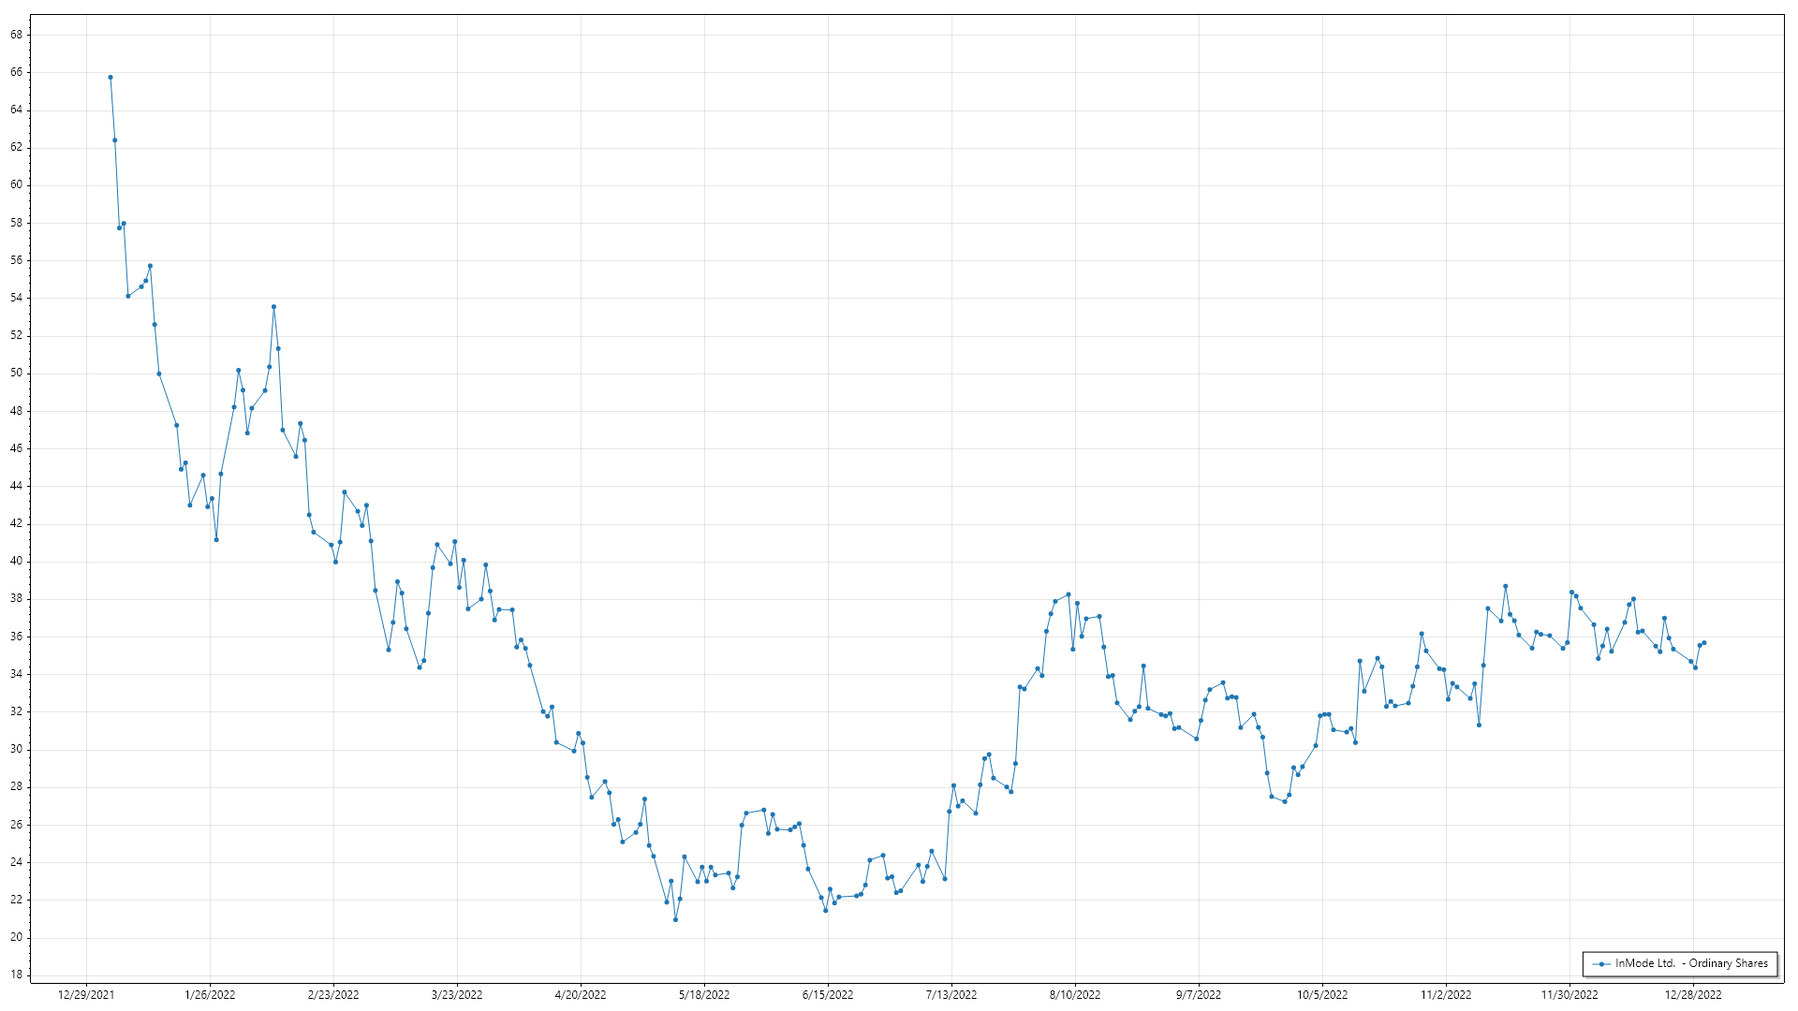Click the last data point on the line
Viewport: 1798px width, 1011px height.
click(x=1704, y=643)
